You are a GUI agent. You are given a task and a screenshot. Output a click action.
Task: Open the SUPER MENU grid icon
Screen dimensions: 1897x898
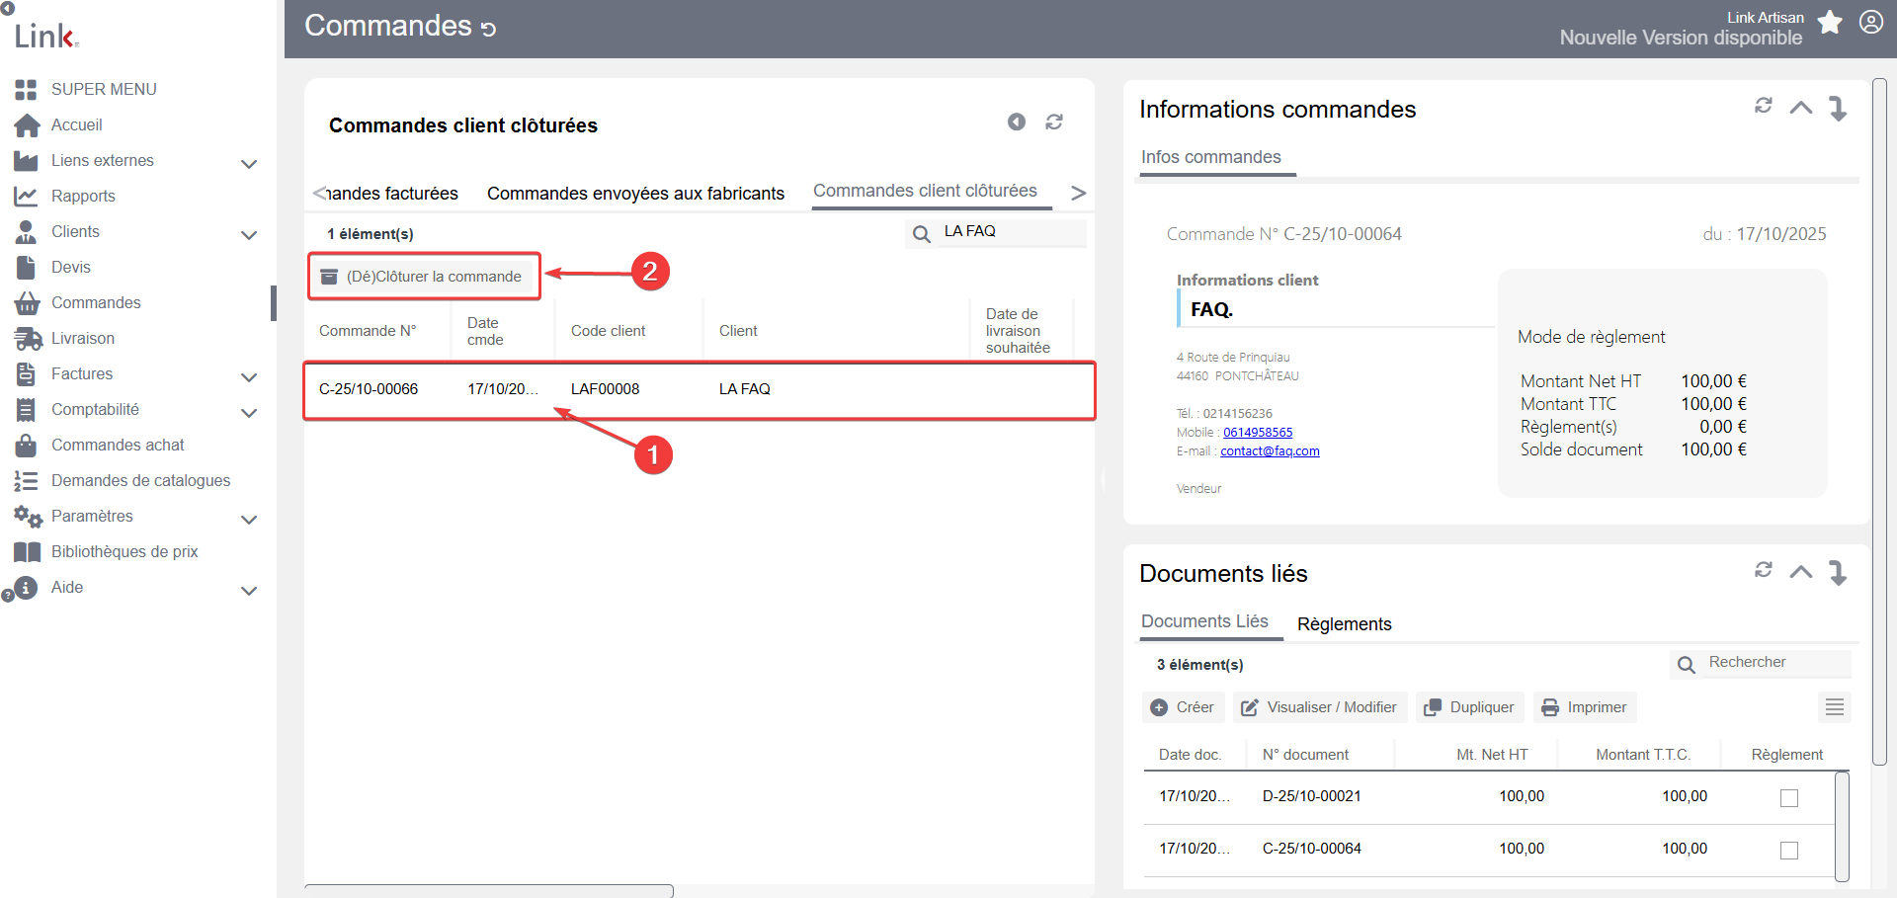tap(27, 89)
